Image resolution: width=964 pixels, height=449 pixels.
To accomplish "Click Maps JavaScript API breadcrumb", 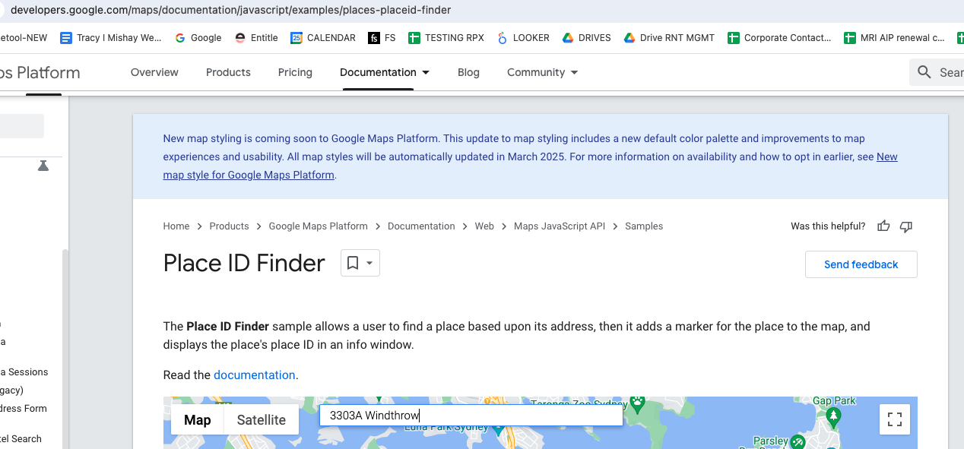I will pos(559,226).
